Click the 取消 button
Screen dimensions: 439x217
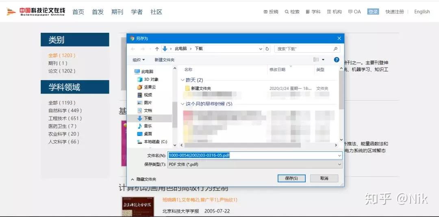[324, 178]
